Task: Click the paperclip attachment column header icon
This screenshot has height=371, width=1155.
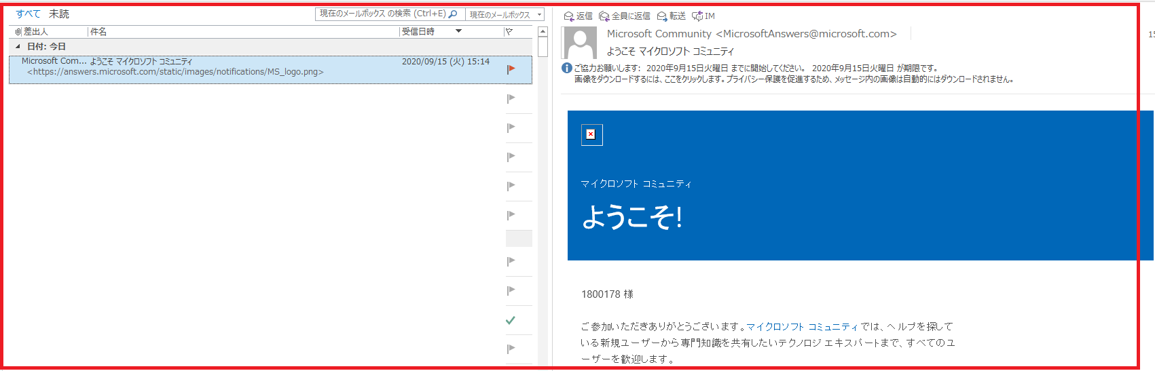Action: point(18,32)
